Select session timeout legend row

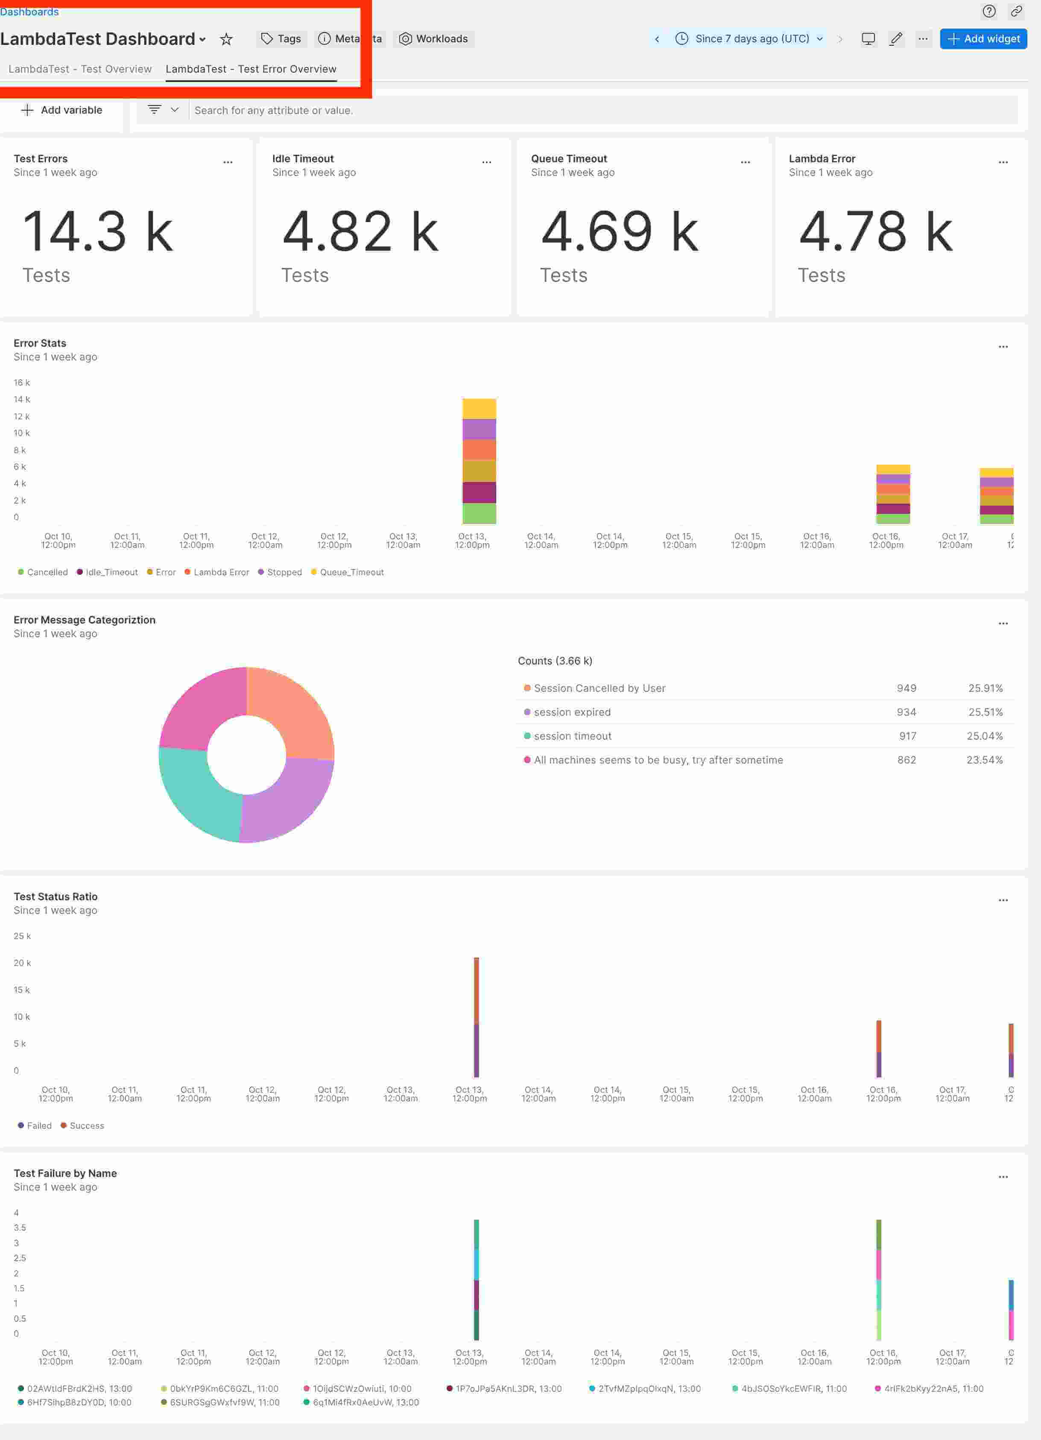[x=764, y=736]
